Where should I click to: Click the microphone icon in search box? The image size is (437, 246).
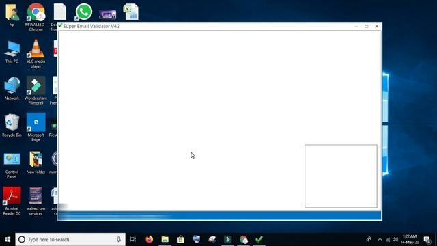tap(119, 239)
